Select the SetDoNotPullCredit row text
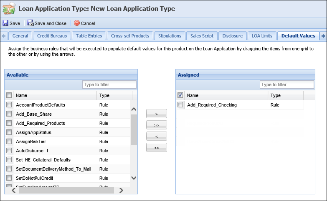 [x=34, y=178]
